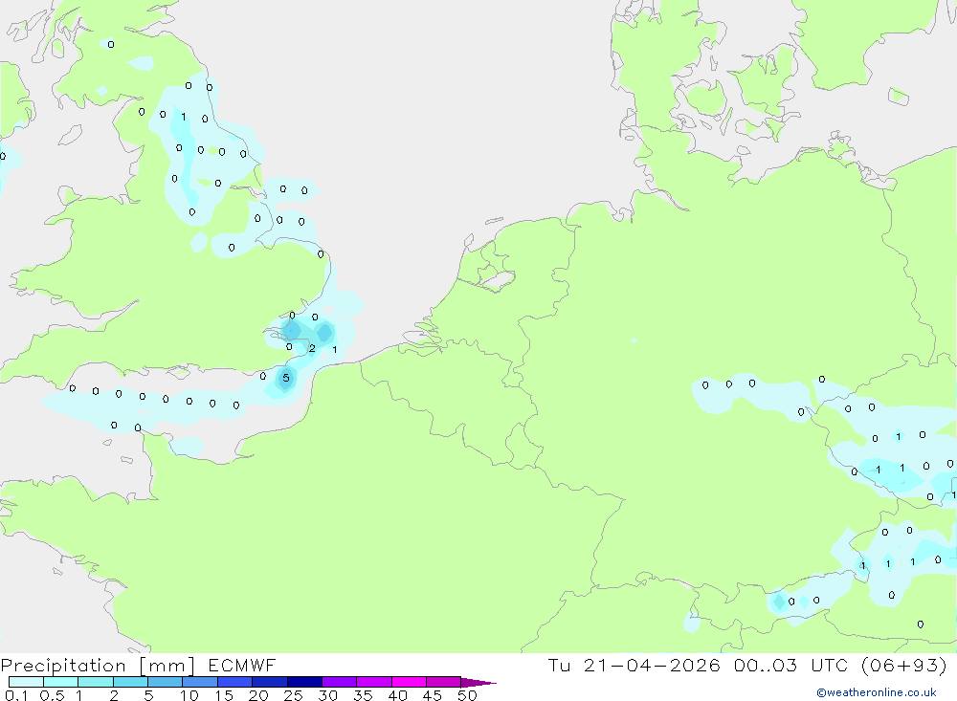Click the '2' value near the Thames estuary
The height and width of the screenshot is (701, 957).
click(312, 348)
